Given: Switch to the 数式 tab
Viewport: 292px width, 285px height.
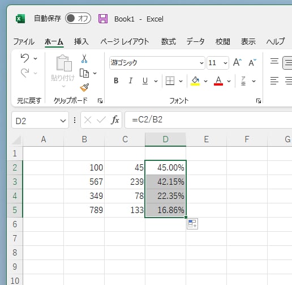Looking at the screenshot, I should tap(168, 41).
